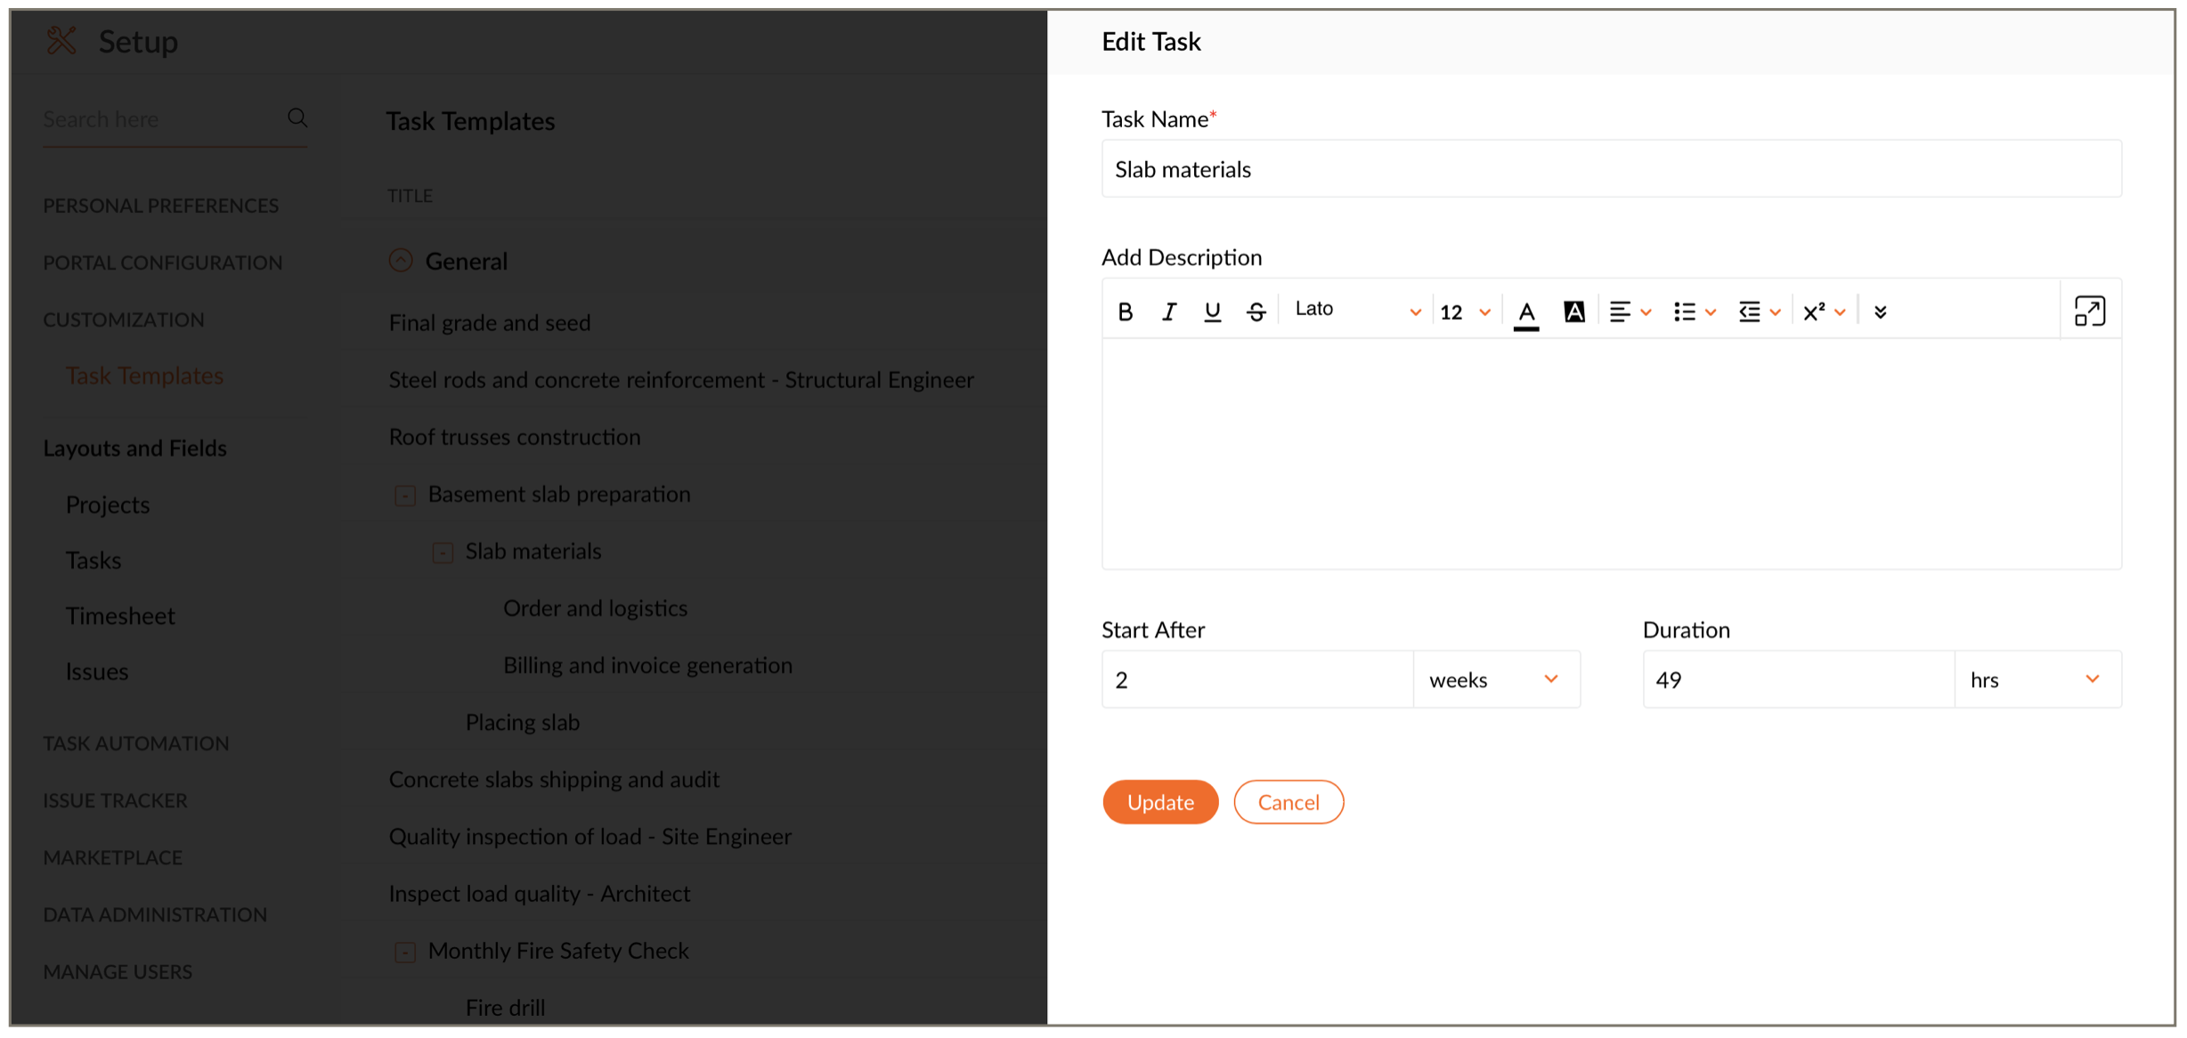Collapse the Basement slab preparation task
This screenshot has width=2187, height=1038.
[405, 496]
